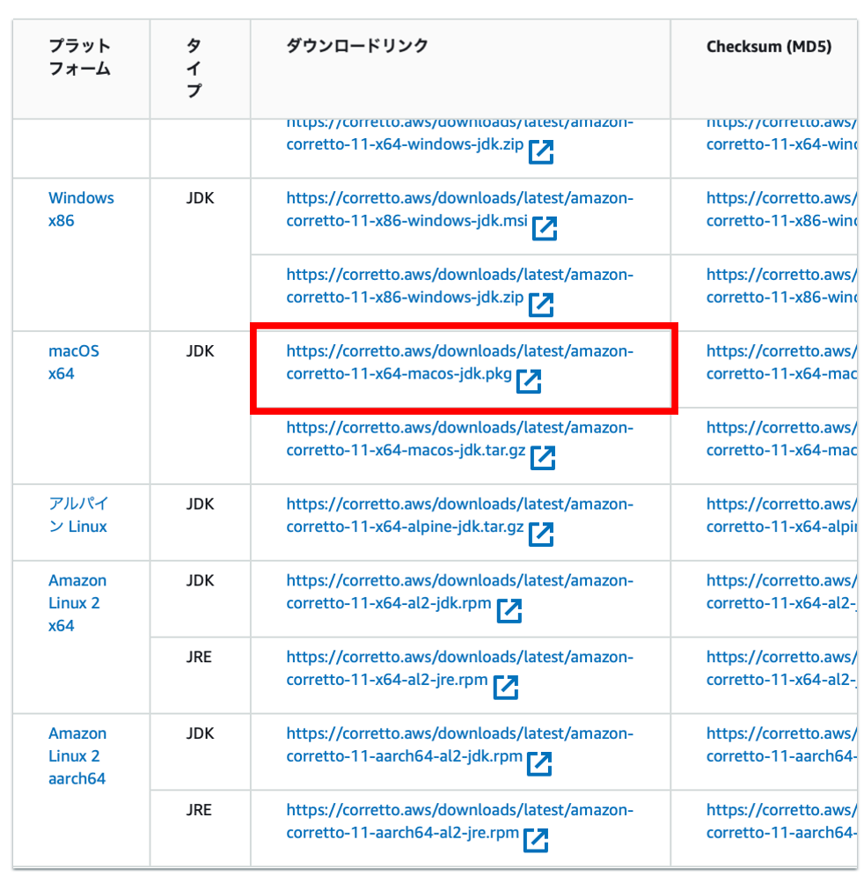Click external-link icon after x64-windows-jdk.zip
Screen dimensions: 864x884
point(541,151)
